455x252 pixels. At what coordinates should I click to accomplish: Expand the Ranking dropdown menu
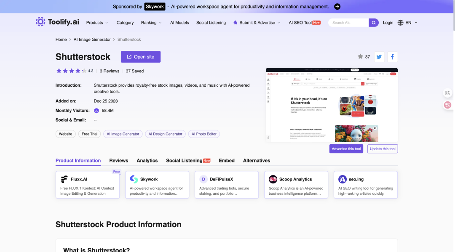[x=151, y=23]
